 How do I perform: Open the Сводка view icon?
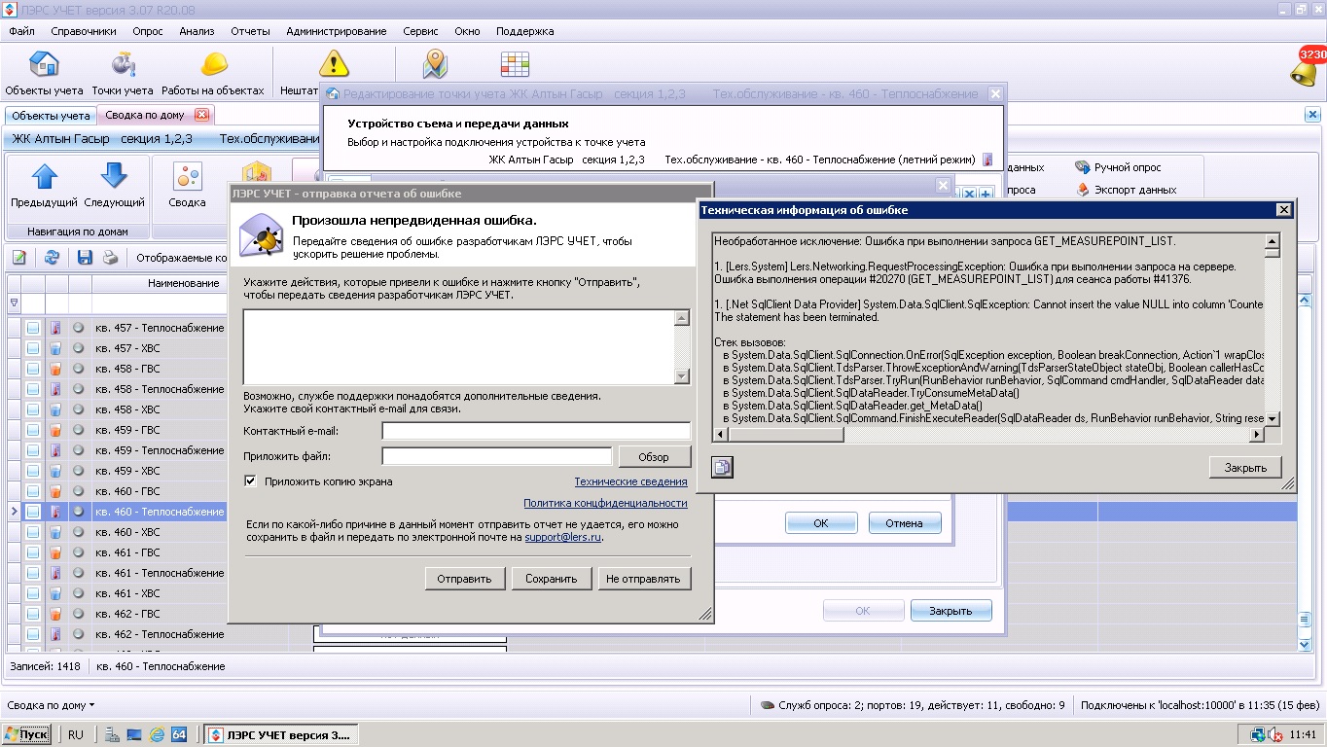click(187, 186)
